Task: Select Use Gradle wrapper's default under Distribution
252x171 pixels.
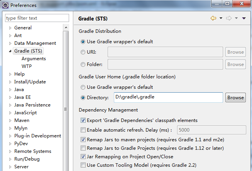Action: click(x=83, y=42)
